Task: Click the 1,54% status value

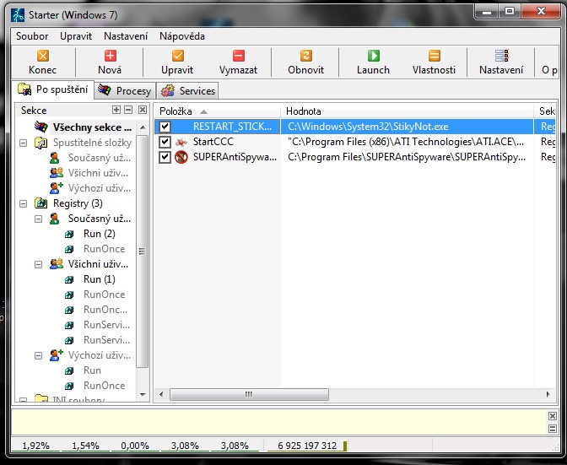Action: pos(85,446)
